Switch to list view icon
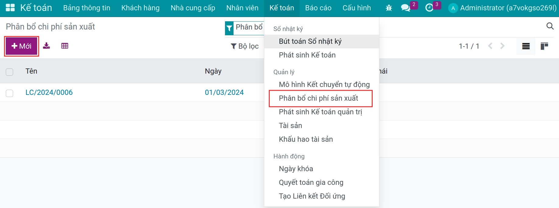The image size is (559, 208). click(x=526, y=46)
